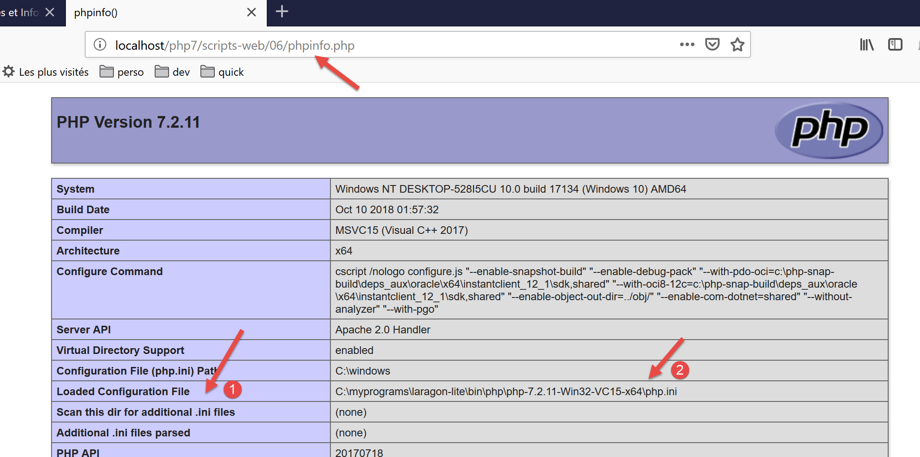The height and width of the screenshot is (457, 920).
Task: Open 'Les plus visités' bookmark menu
Action: (46, 72)
